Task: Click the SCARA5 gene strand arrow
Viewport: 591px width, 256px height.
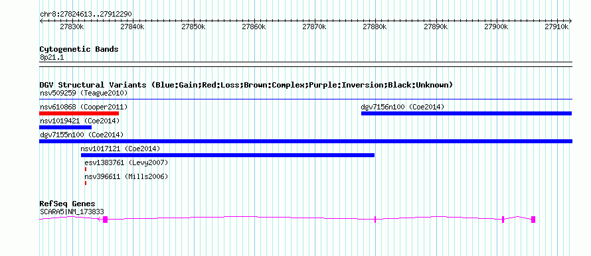Action: tap(100, 220)
